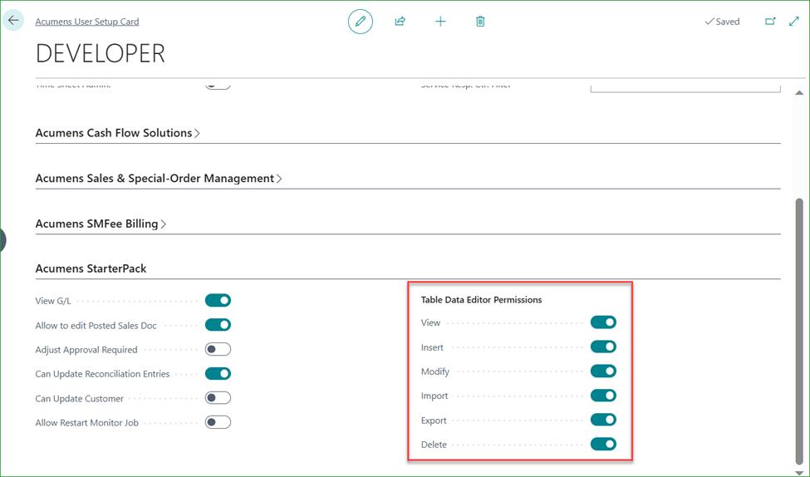
Task: Toggle Can Update Reconciliation Entries switch
Action: 218,374
